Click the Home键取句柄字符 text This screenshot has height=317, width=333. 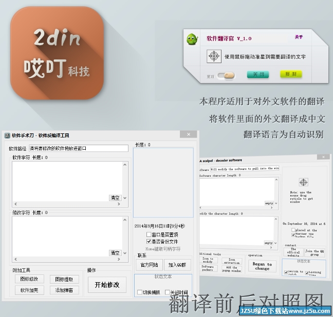point(163,249)
